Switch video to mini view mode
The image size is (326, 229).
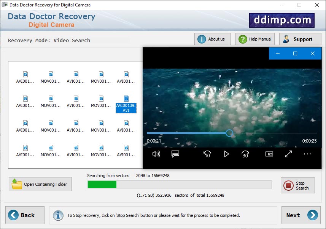(269, 154)
